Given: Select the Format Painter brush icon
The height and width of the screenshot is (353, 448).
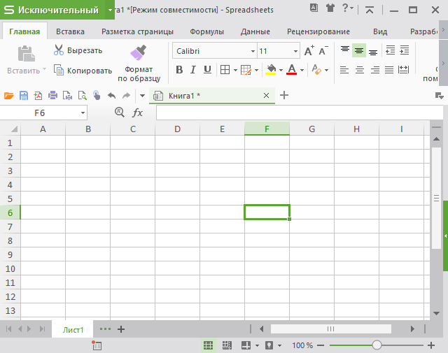Looking at the screenshot, I should [139, 52].
